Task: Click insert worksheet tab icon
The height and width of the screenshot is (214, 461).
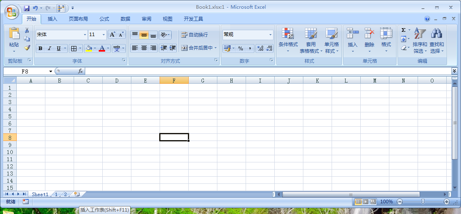Action: click(77, 195)
